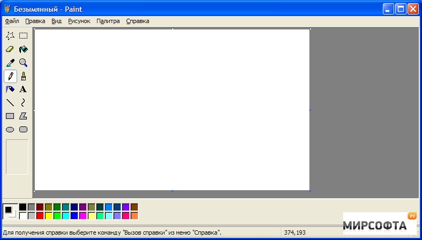Maximize the Paint window

click(401, 9)
